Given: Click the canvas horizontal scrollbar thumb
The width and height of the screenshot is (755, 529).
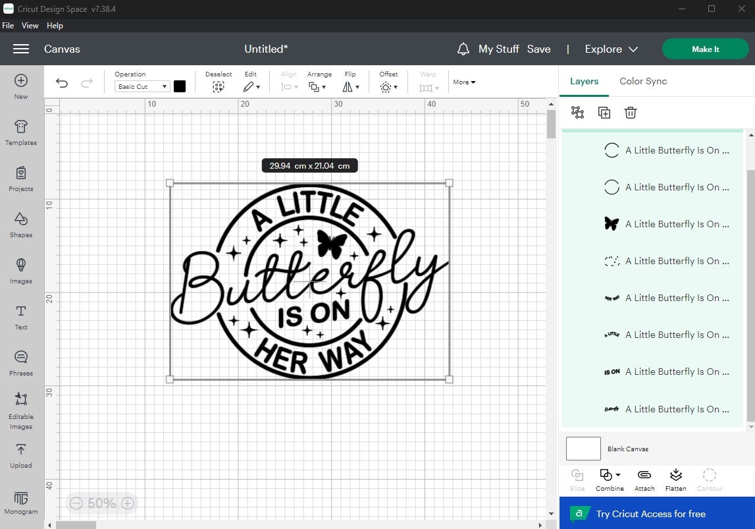Looking at the screenshot, I should click(76, 524).
